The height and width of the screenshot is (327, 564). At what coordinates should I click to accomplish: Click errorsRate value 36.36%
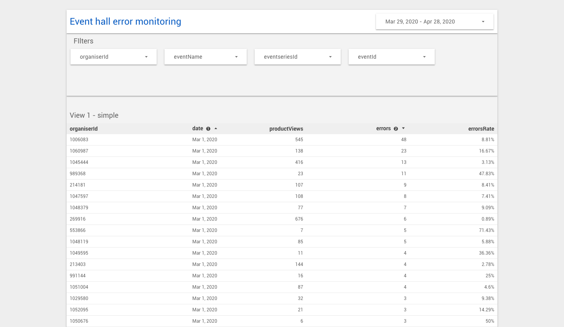click(487, 253)
